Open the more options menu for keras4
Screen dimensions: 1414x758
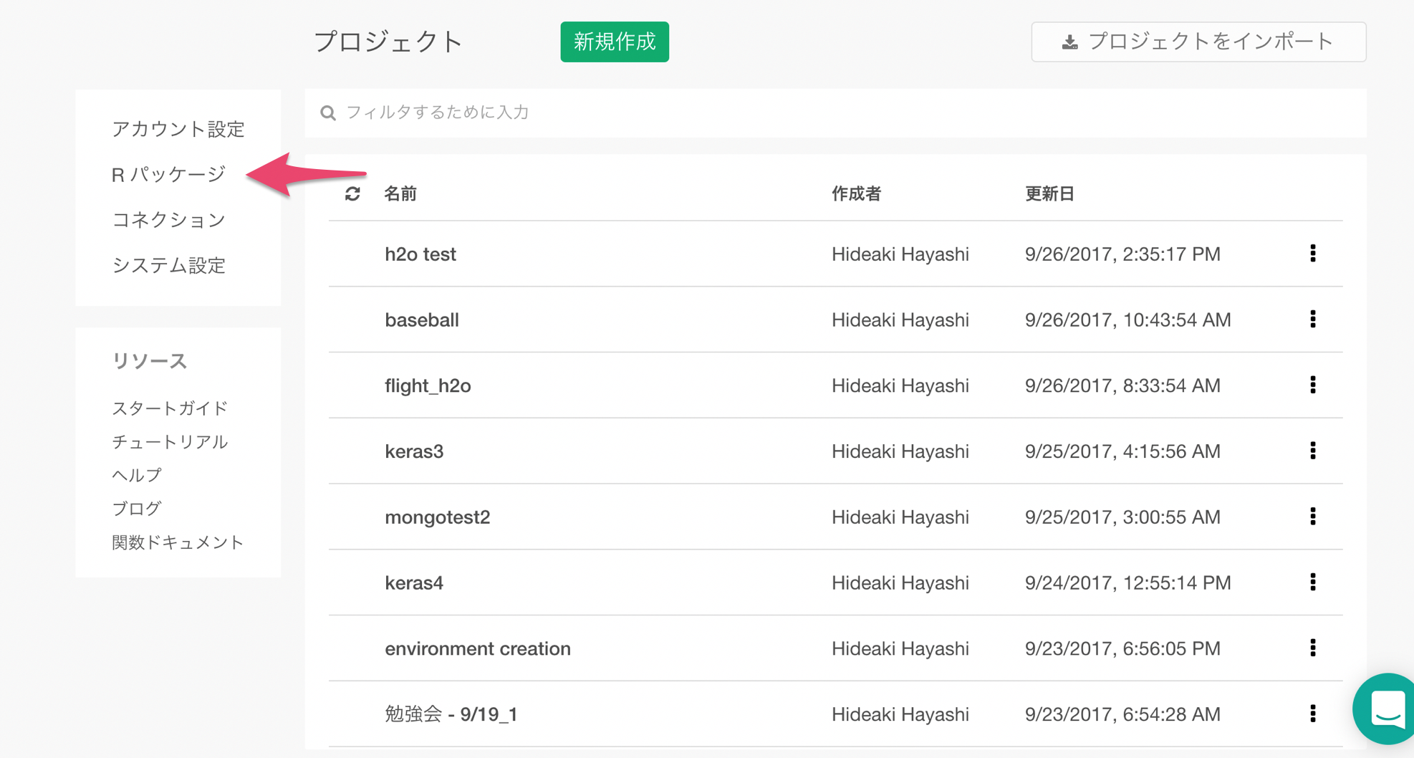(1313, 582)
